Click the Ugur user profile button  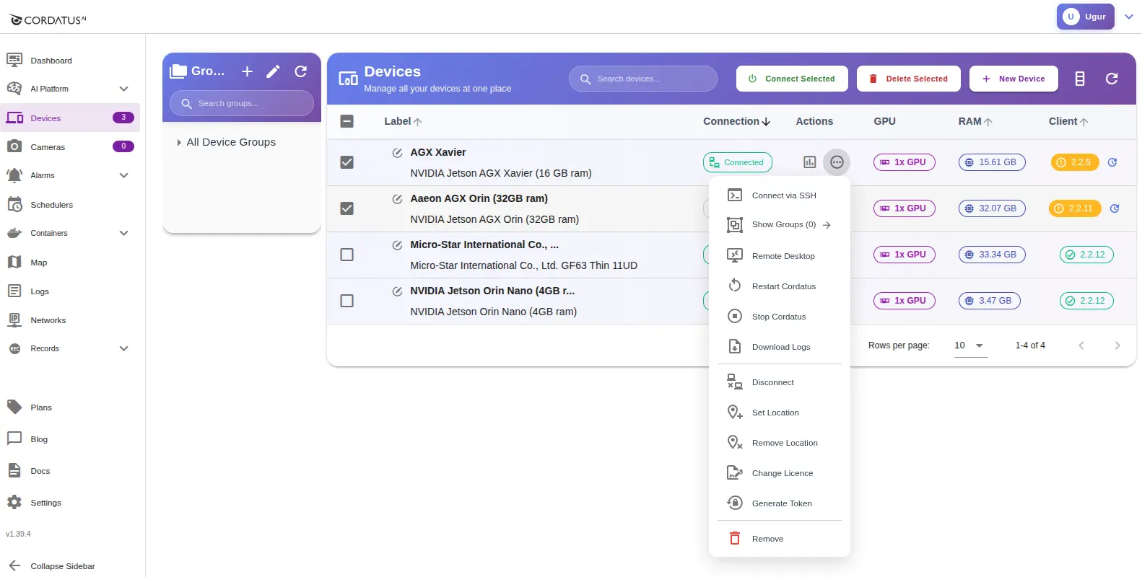point(1086,17)
